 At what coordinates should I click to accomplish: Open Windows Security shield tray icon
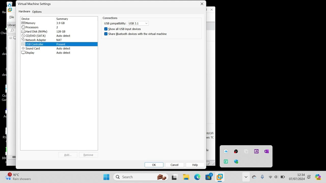(236, 162)
